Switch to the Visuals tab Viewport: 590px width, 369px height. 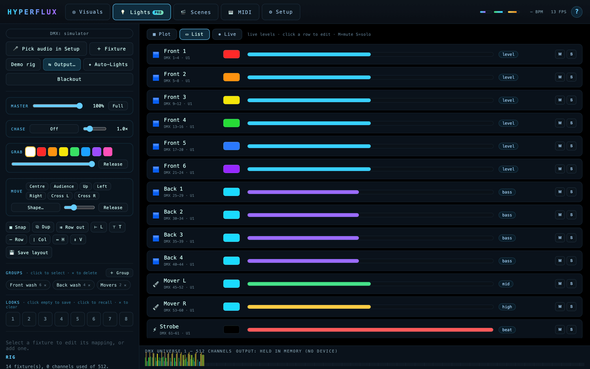coord(87,12)
